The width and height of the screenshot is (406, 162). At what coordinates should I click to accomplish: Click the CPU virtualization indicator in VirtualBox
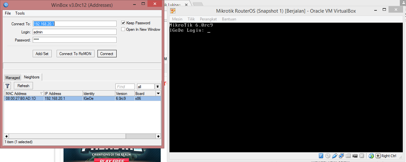(x=362, y=156)
